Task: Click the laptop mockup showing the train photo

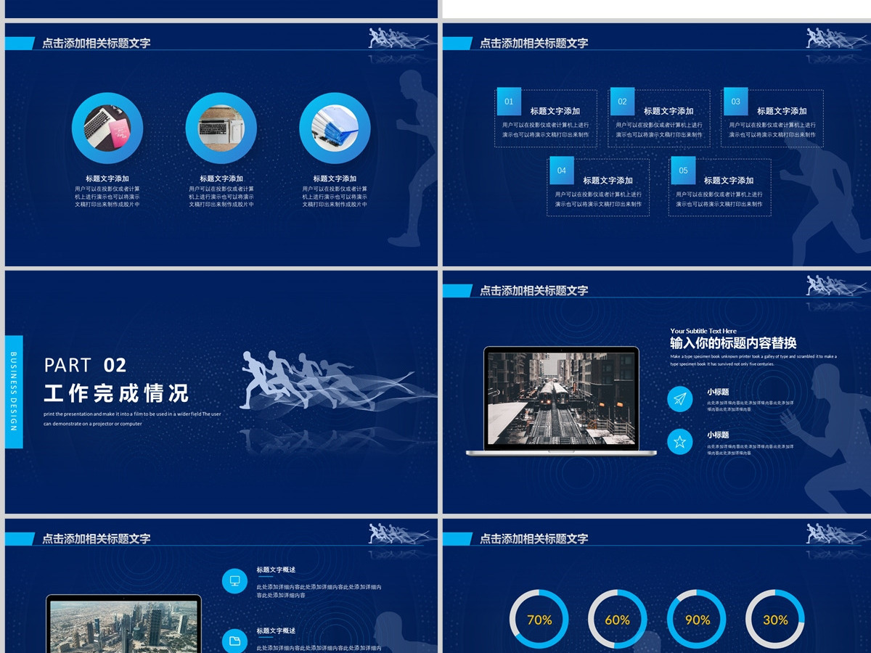Action: point(561,401)
